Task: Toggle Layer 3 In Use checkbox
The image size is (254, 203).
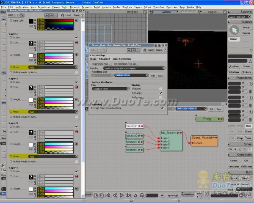Action: (76, 126)
